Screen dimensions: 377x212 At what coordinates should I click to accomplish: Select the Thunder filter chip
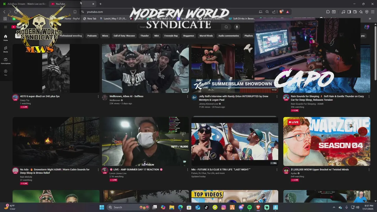(145, 36)
